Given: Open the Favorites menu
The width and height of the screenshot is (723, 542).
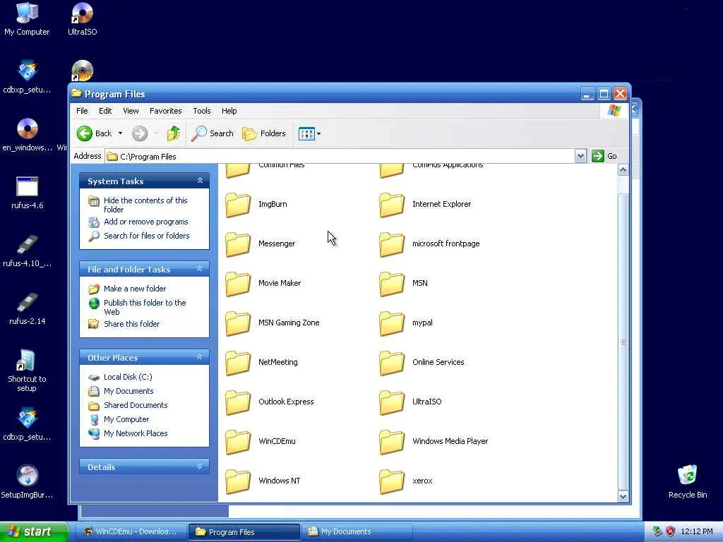Looking at the screenshot, I should tap(165, 111).
